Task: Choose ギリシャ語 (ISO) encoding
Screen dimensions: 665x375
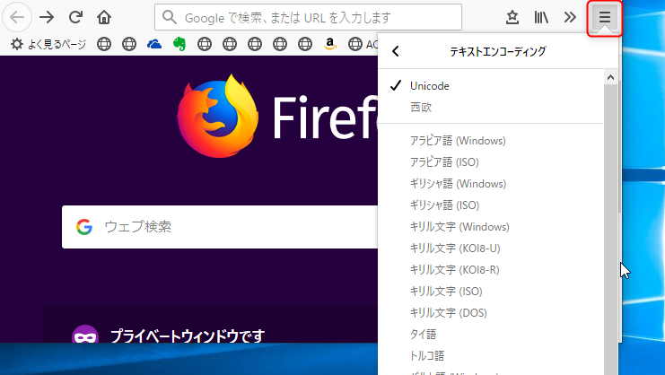Action: click(x=490, y=205)
